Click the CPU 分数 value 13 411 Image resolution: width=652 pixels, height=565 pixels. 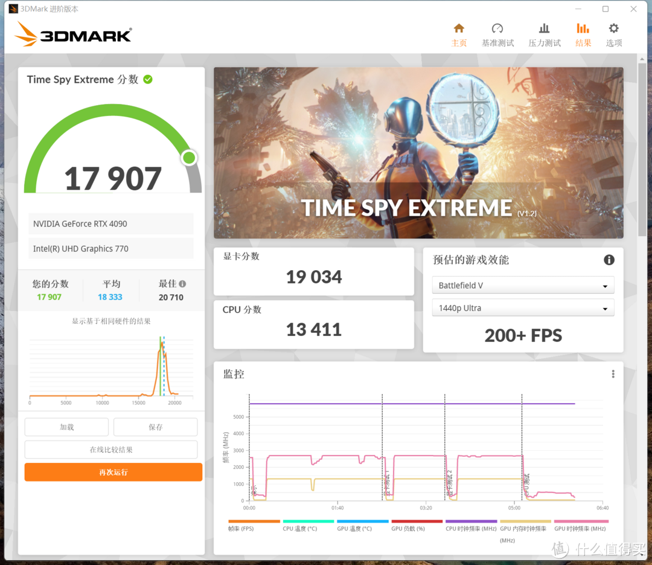pyautogui.click(x=314, y=330)
